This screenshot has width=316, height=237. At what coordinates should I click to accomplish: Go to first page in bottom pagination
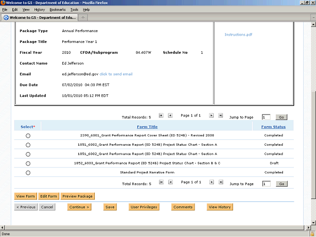click(x=161, y=182)
